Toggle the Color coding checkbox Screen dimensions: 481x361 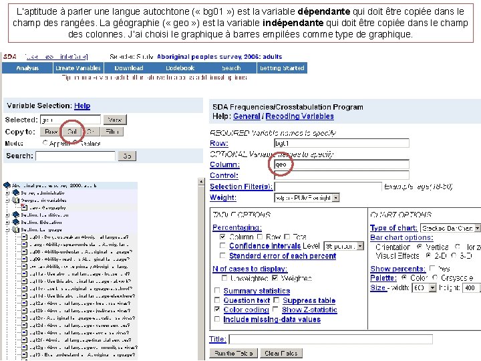click(217, 309)
